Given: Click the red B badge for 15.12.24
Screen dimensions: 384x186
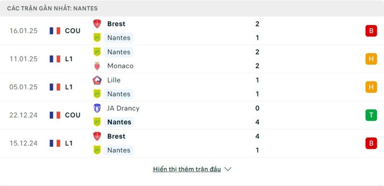Looking at the screenshot, I should tap(371, 143).
